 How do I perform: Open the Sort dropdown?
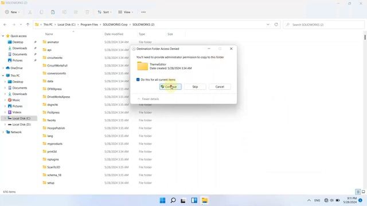(104, 12)
